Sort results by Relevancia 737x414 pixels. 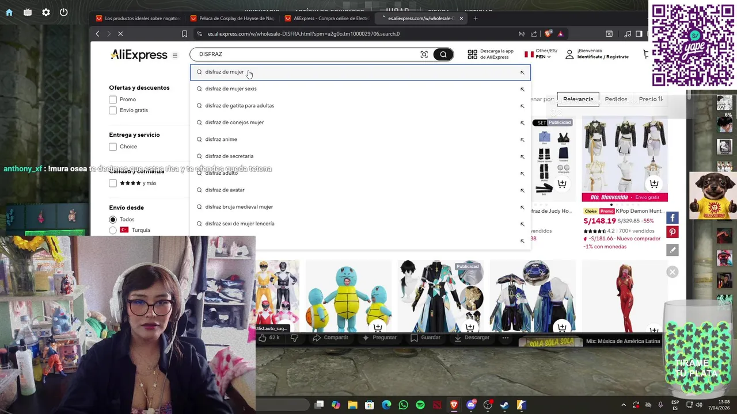pos(578,99)
